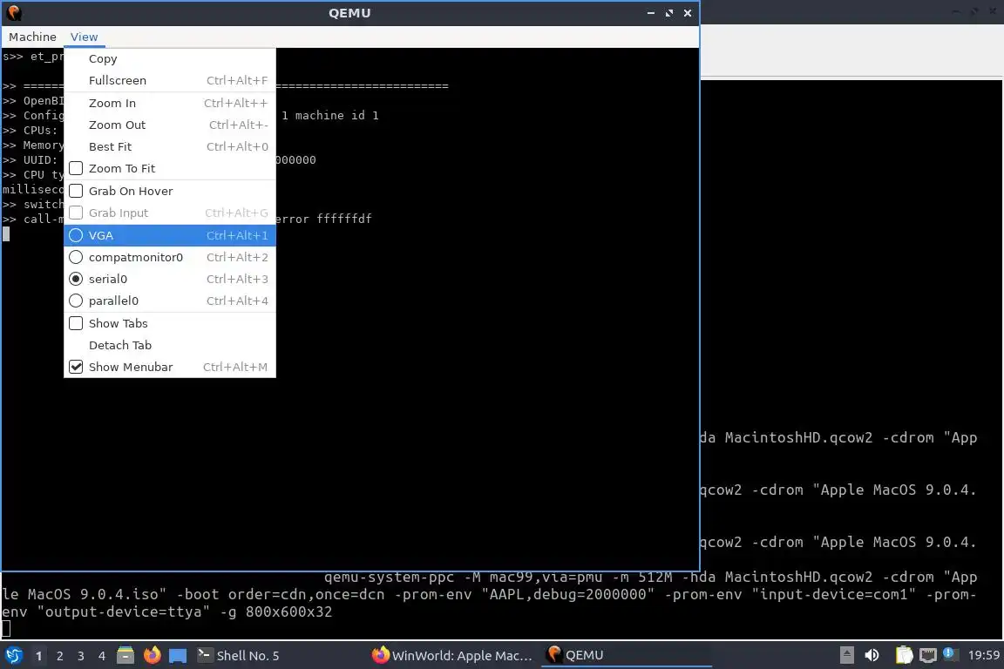Choose Detach Tab from the menu
1004x669 pixels.
[170, 345]
